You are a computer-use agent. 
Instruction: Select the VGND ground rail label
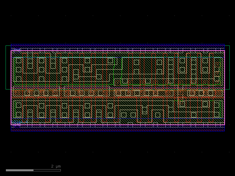tap(15, 124)
